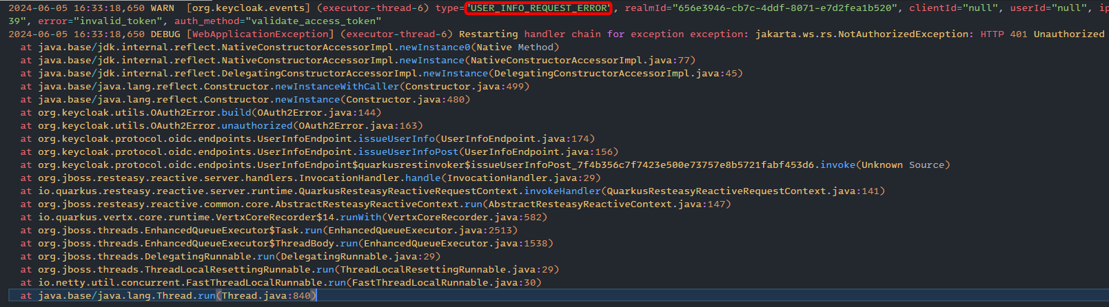
Task: Select the USER_INFO_REQUEST_ERROR event type value
Action: click(539, 8)
